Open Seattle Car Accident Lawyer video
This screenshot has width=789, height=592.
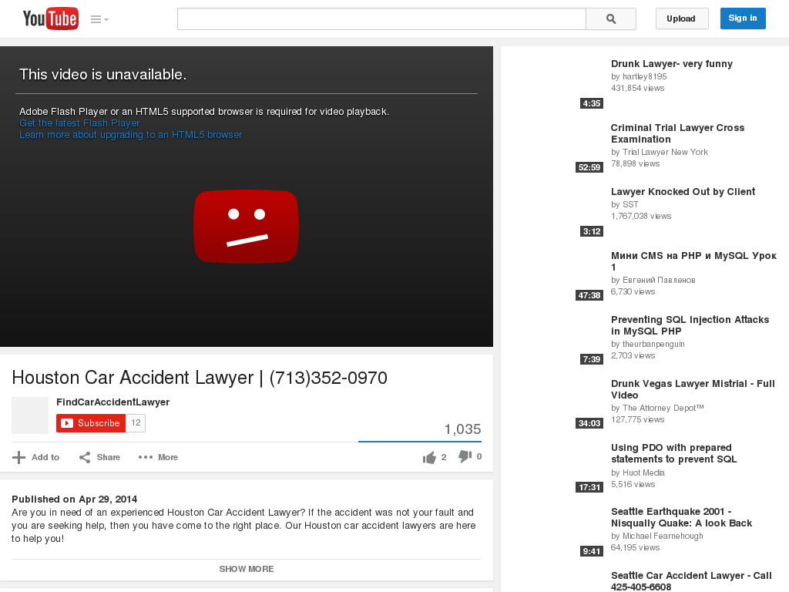pyautogui.click(x=691, y=581)
